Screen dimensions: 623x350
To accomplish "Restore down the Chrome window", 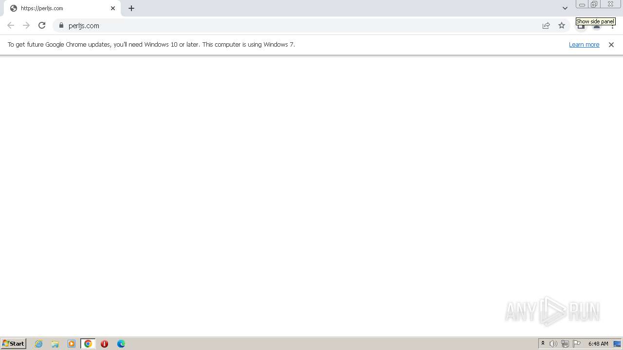I will [x=594, y=4].
